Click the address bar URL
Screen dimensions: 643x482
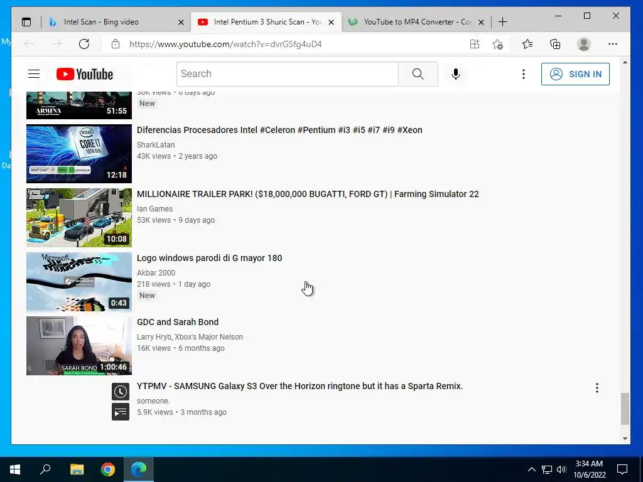tap(225, 44)
